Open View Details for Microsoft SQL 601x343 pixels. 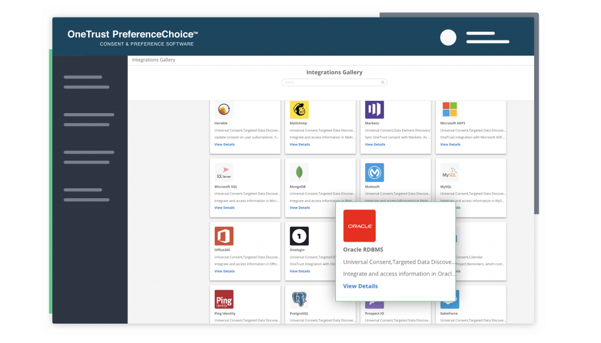[x=225, y=208]
